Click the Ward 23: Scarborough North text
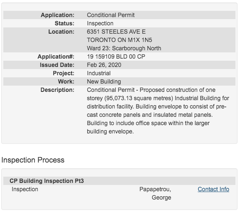The width and height of the screenshot is (240, 212). pyautogui.click(x=124, y=48)
